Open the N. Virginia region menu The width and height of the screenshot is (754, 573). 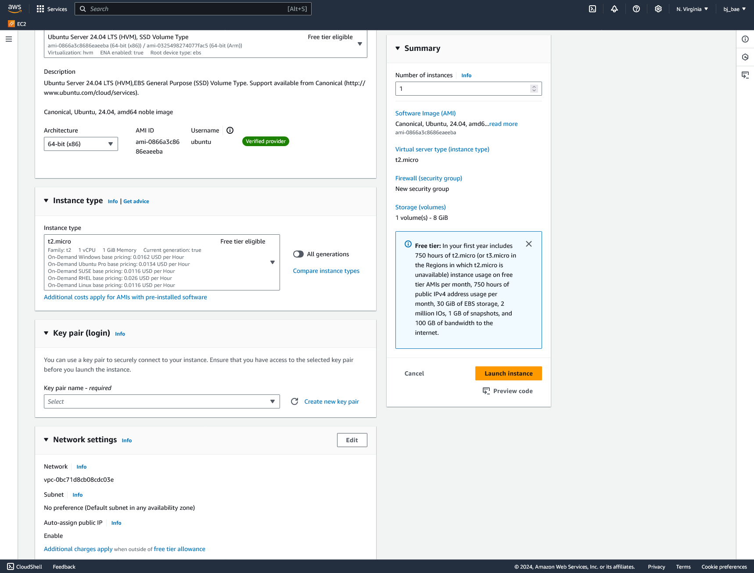(x=692, y=9)
